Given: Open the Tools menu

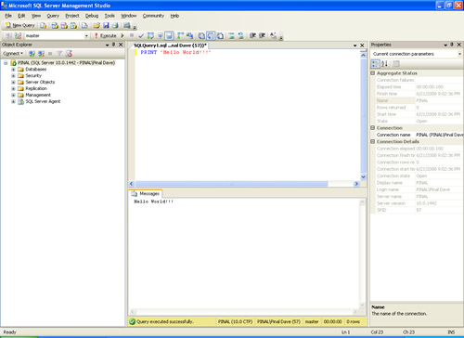Looking at the screenshot, I should tap(110, 16).
